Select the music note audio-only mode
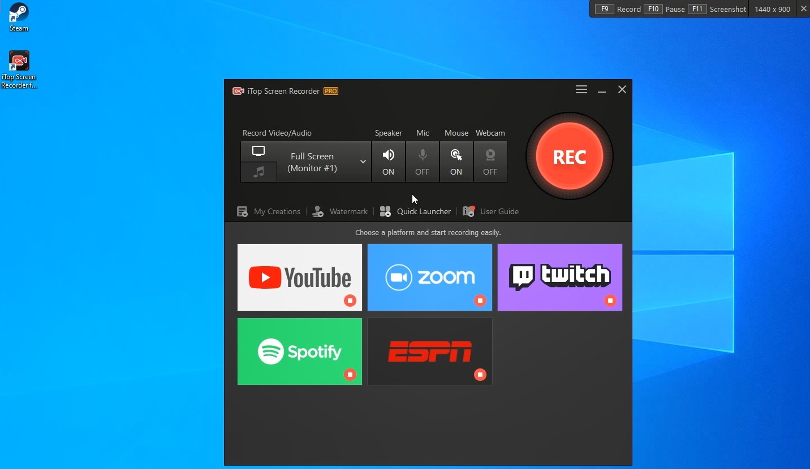This screenshot has height=469, width=810. (258, 172)
